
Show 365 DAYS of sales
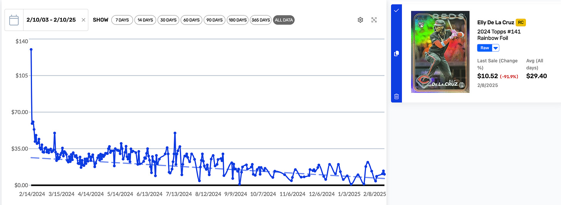[260, 20]
